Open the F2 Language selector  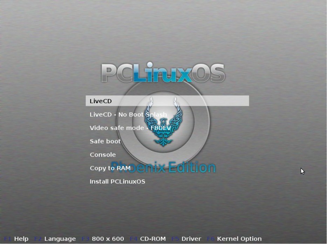tap(55, 239)
